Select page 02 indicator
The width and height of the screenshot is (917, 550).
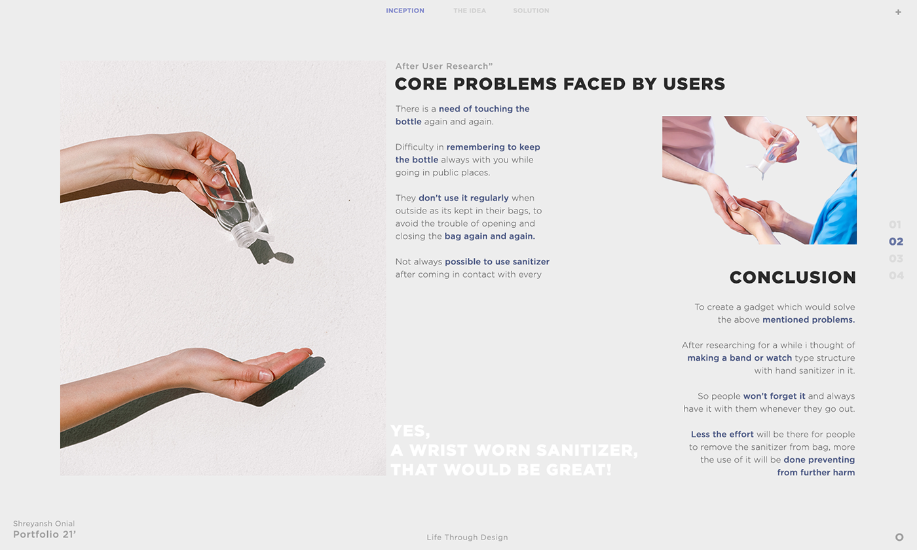click(x=896, y=242)
